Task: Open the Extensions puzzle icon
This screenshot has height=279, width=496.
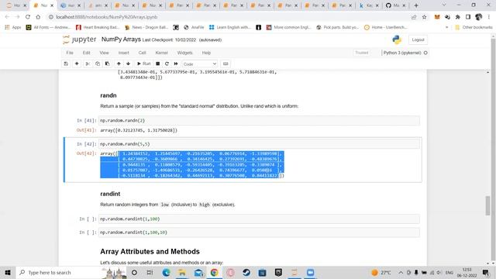Action: 458,17
